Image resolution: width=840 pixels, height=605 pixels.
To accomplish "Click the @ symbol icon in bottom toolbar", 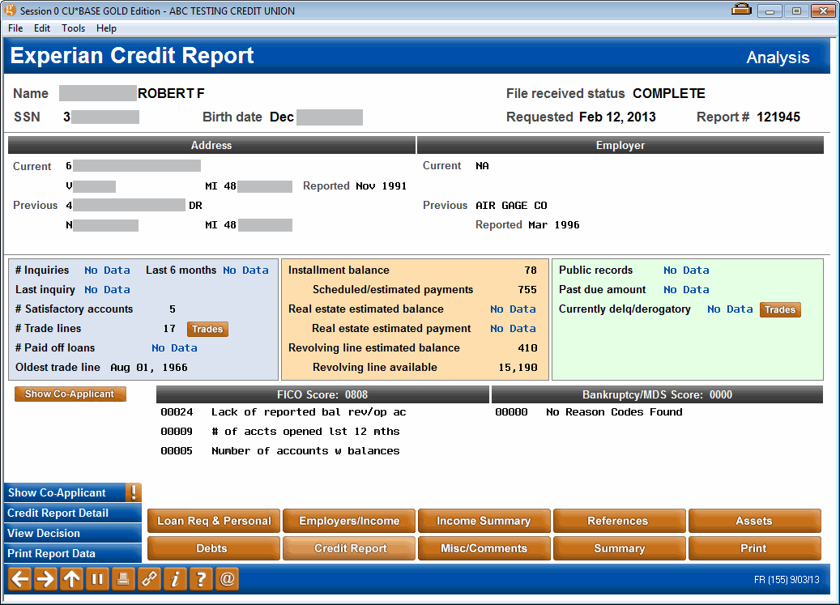I will pyautogui.click(x=227, y=579).
